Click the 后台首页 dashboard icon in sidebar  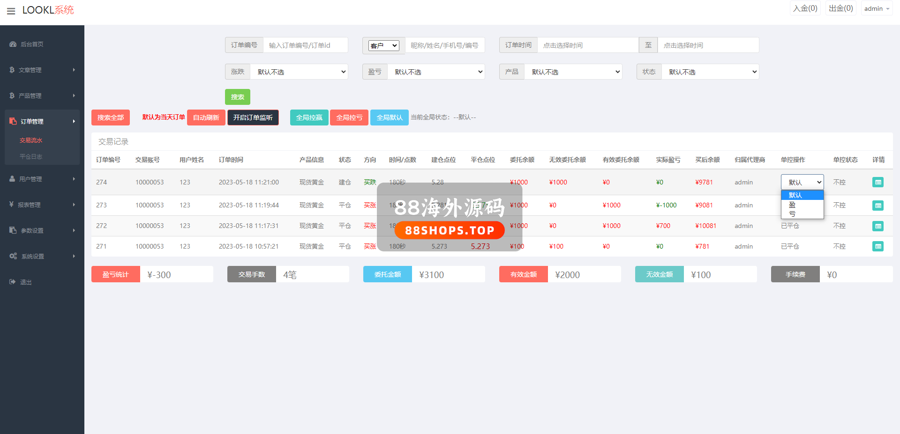13,44
